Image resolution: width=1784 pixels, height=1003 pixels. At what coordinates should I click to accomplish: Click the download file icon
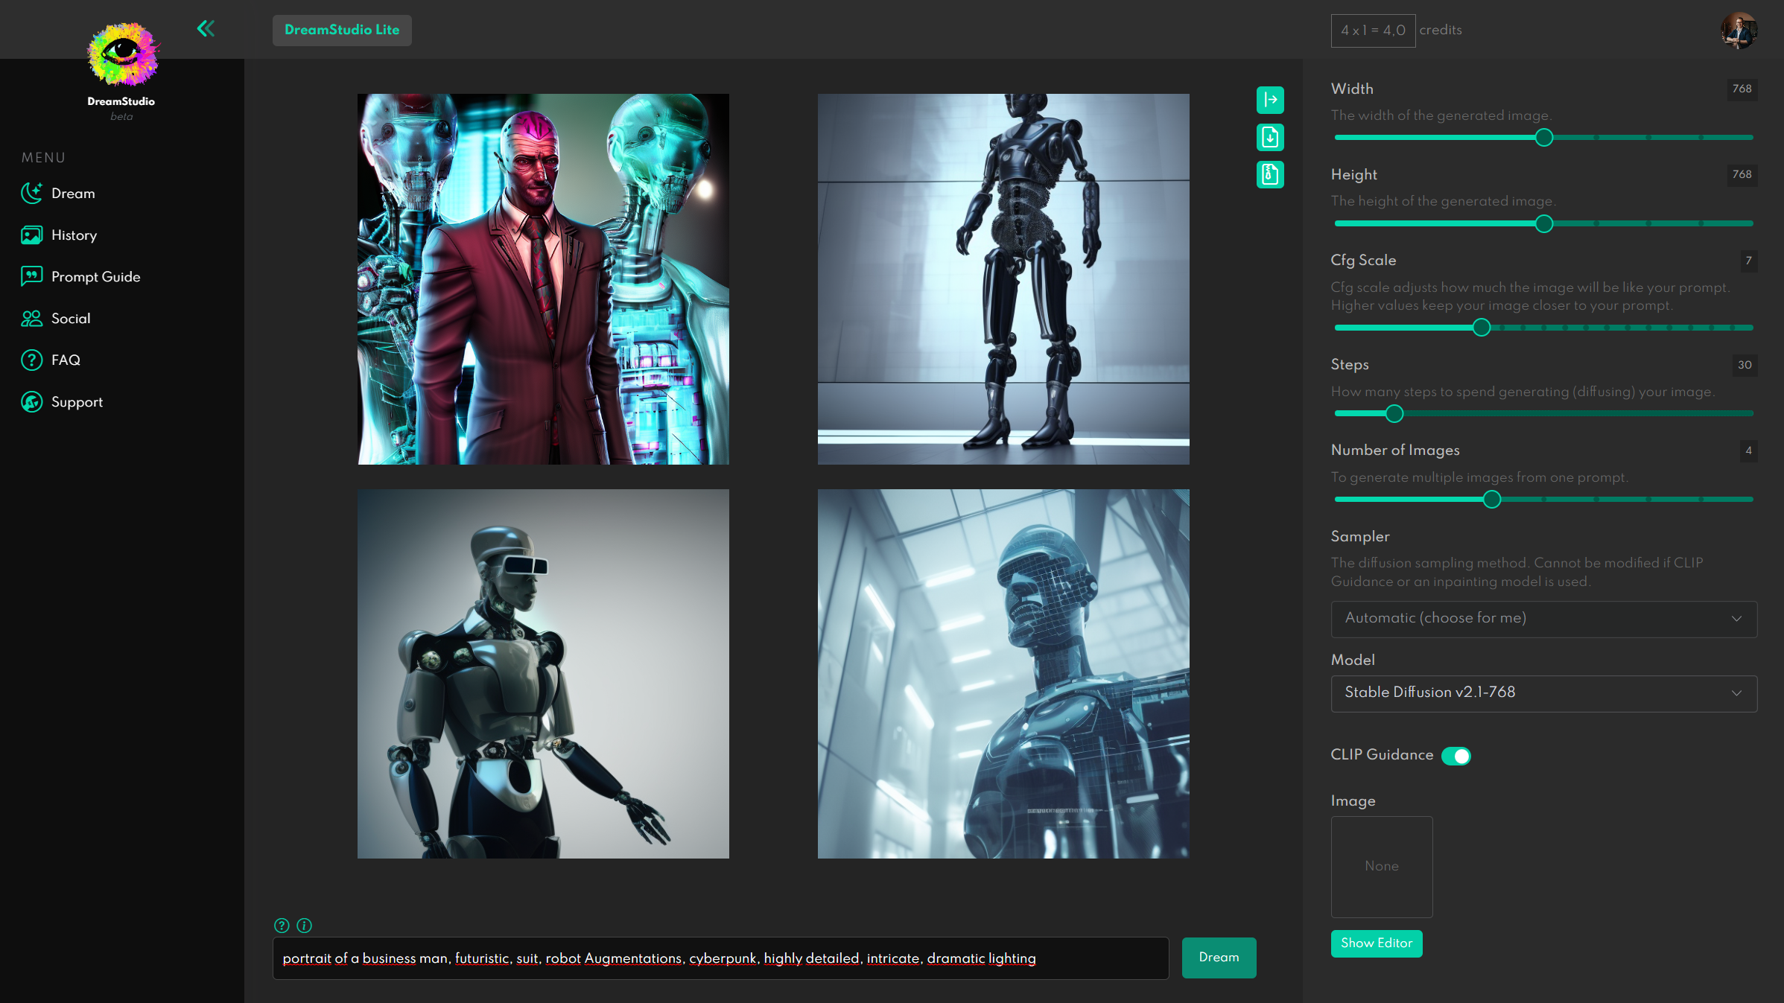tap(1270, 137)
